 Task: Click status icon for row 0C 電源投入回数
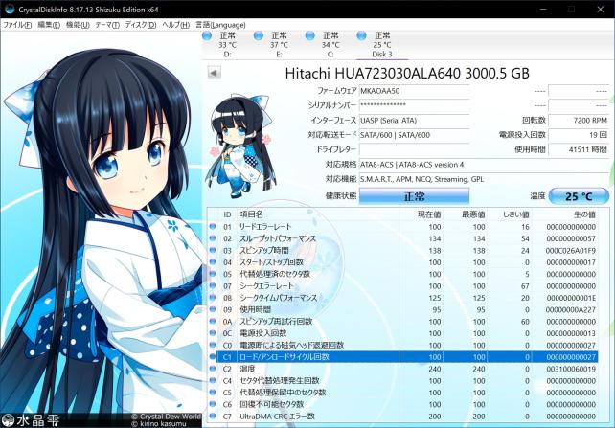213,333
